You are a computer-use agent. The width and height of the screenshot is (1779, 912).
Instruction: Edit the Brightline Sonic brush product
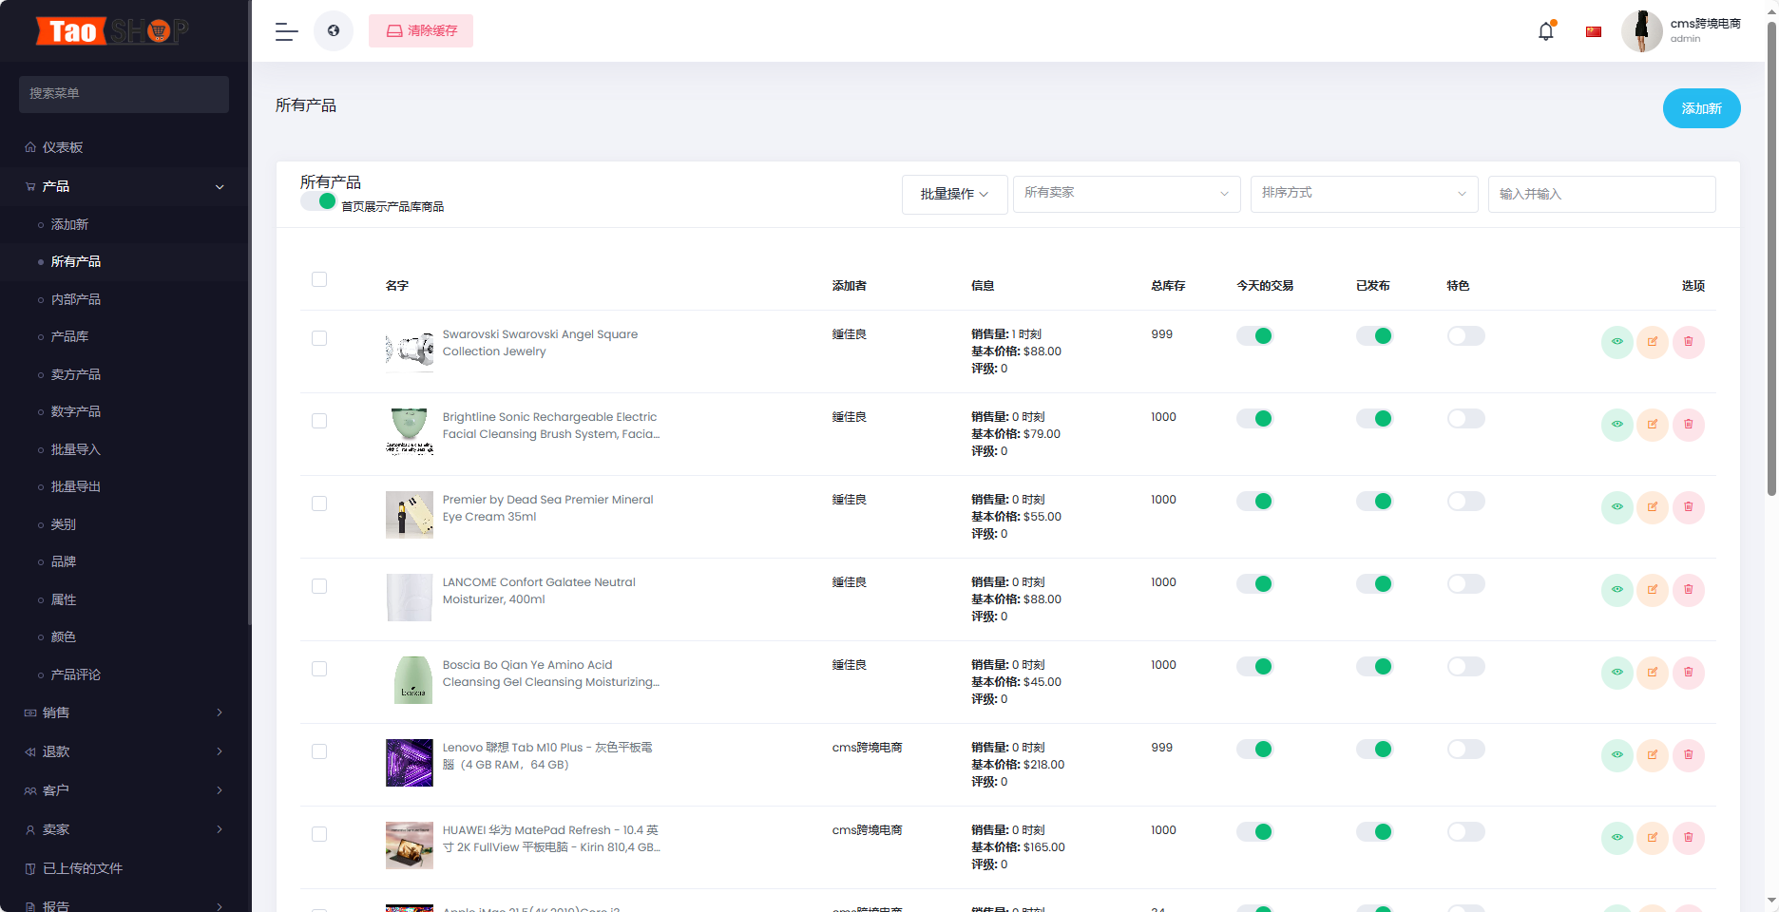pos(1653,425)
